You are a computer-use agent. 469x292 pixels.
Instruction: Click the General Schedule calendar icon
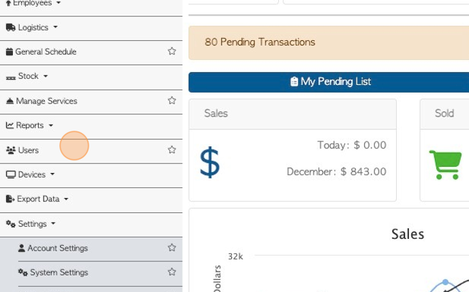coord(10,52)
